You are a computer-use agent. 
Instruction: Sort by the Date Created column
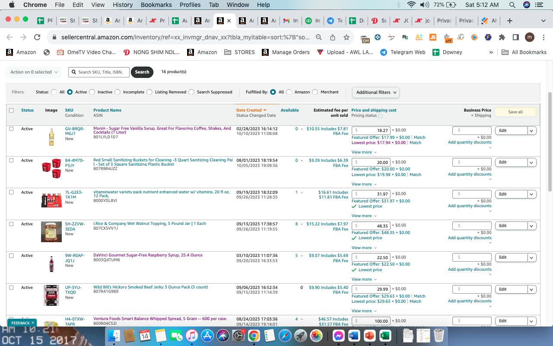[x=251, y=110]
